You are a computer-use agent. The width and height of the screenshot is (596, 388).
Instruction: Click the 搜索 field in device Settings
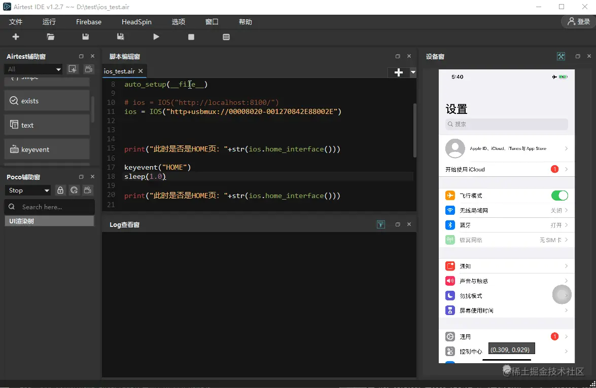(507, 124)
